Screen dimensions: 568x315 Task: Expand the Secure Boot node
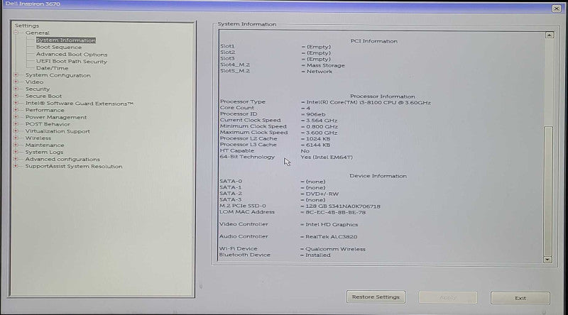tap(16, 96)
